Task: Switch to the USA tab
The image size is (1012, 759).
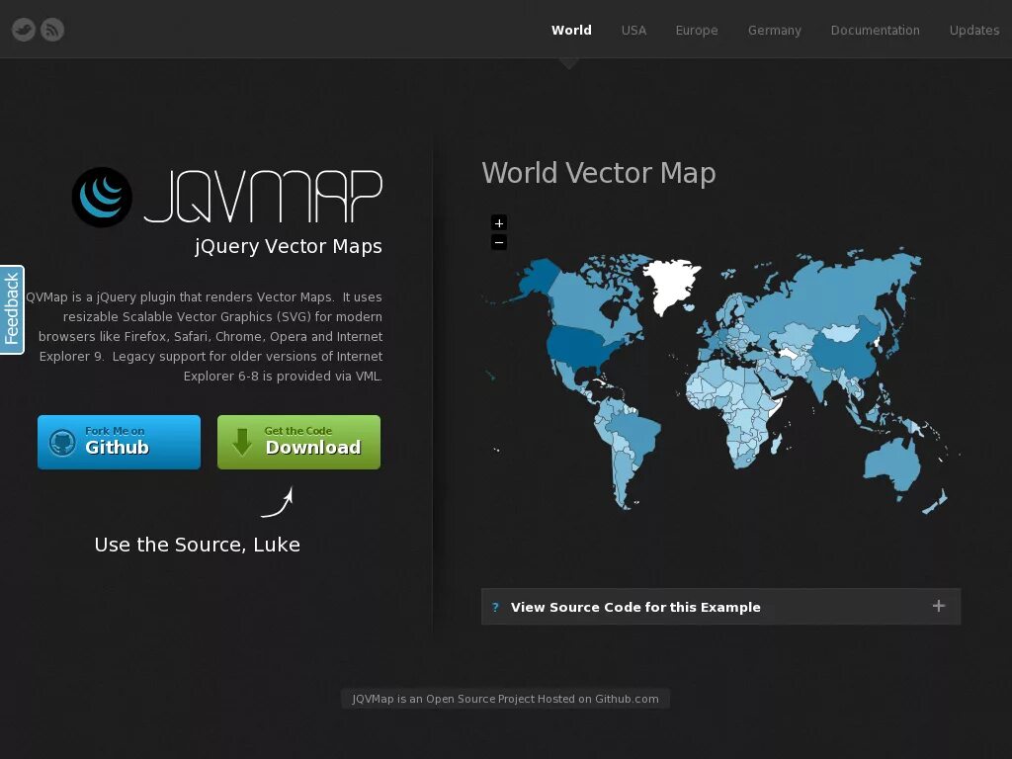Action: pyautogui.click(x=633, y=30)
